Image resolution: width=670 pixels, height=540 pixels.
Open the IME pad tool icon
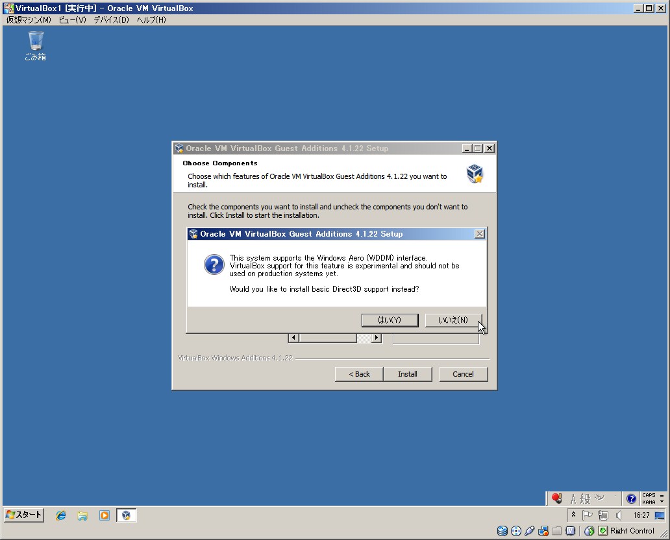(599, 497)
